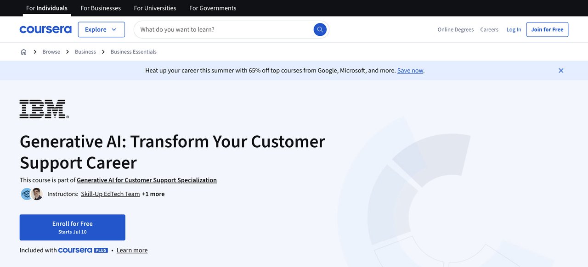This screenshot has height=267, width=588.
Task: Switch to the For Businesses tab
Action: point(101,8)
